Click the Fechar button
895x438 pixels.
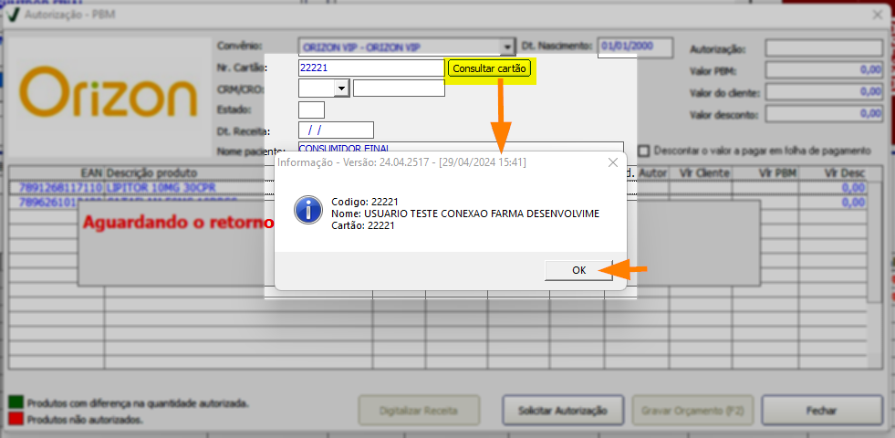coord(822,411)
